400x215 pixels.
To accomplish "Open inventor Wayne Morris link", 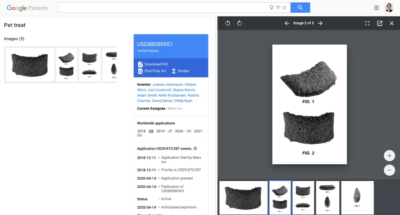I will (184, 90).
